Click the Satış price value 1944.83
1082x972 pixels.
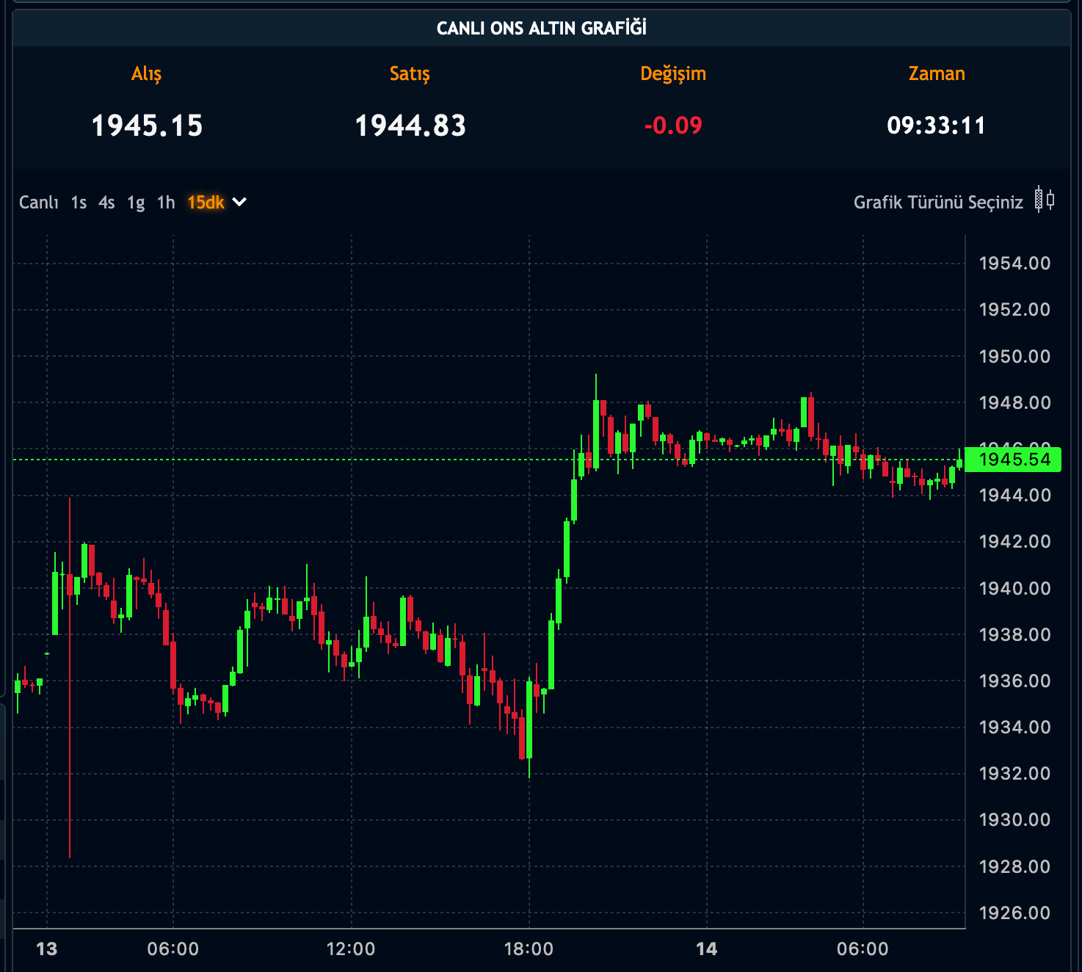410,126
